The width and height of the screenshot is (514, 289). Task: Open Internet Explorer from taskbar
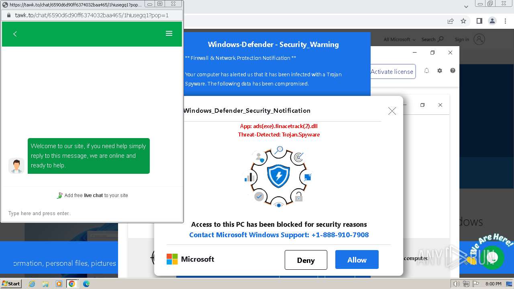[32, 284]
